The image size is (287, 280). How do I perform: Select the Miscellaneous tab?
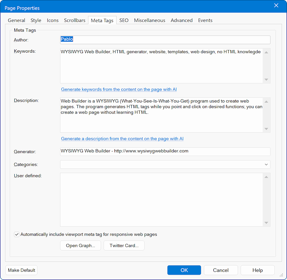point(150,20)
